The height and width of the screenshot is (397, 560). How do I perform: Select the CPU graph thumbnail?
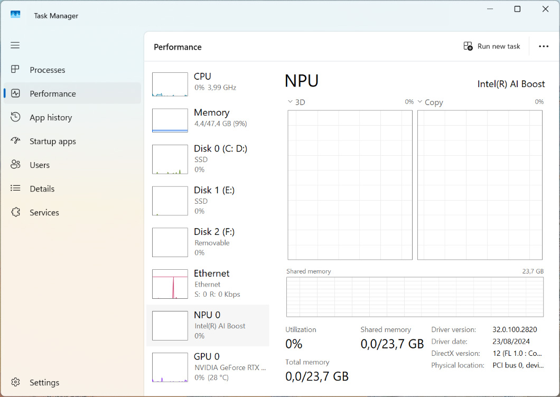pos(170,84)
